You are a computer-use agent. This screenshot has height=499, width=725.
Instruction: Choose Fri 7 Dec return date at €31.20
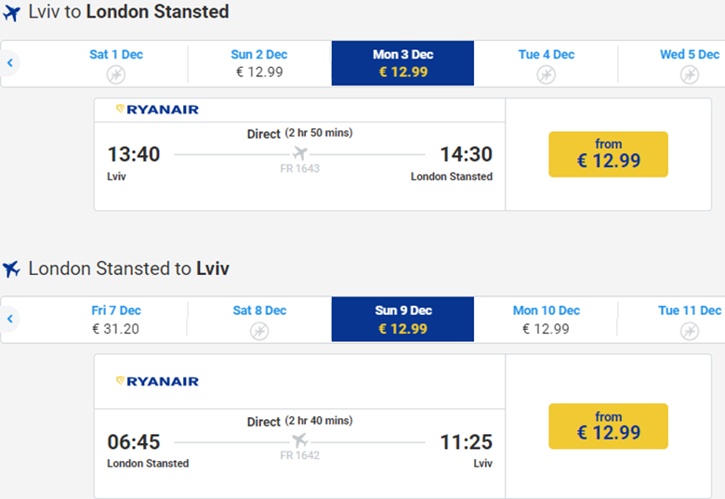coord(116,319)
